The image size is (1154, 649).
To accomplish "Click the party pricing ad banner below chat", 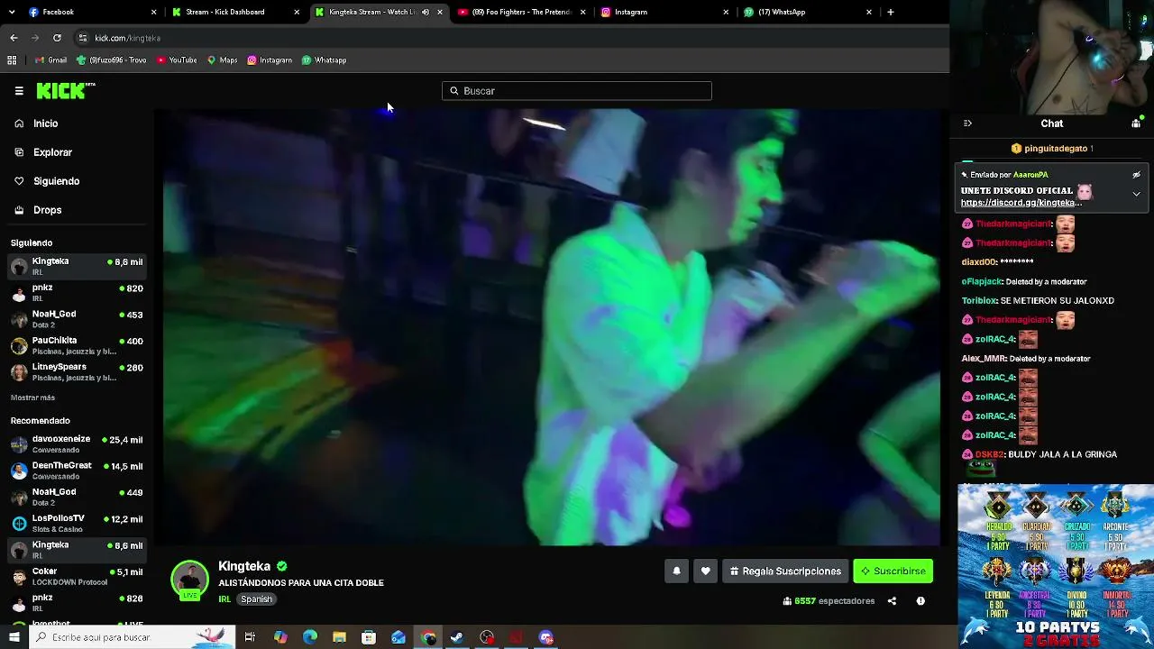I will point(1056,566).
